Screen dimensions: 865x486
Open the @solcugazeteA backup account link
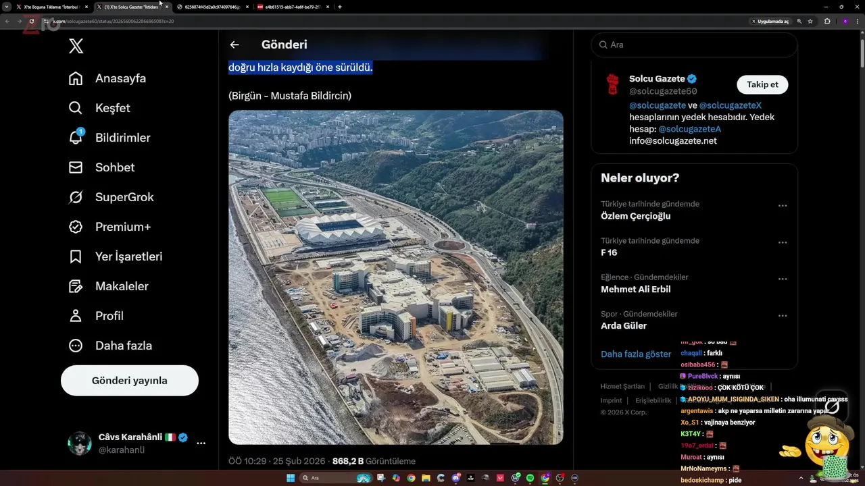[689, 129]
